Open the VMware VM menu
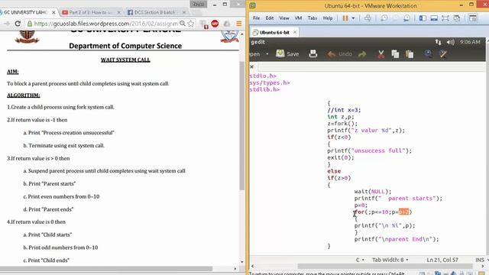This screenshot has height=275, width=489. (x=298, y=18)
